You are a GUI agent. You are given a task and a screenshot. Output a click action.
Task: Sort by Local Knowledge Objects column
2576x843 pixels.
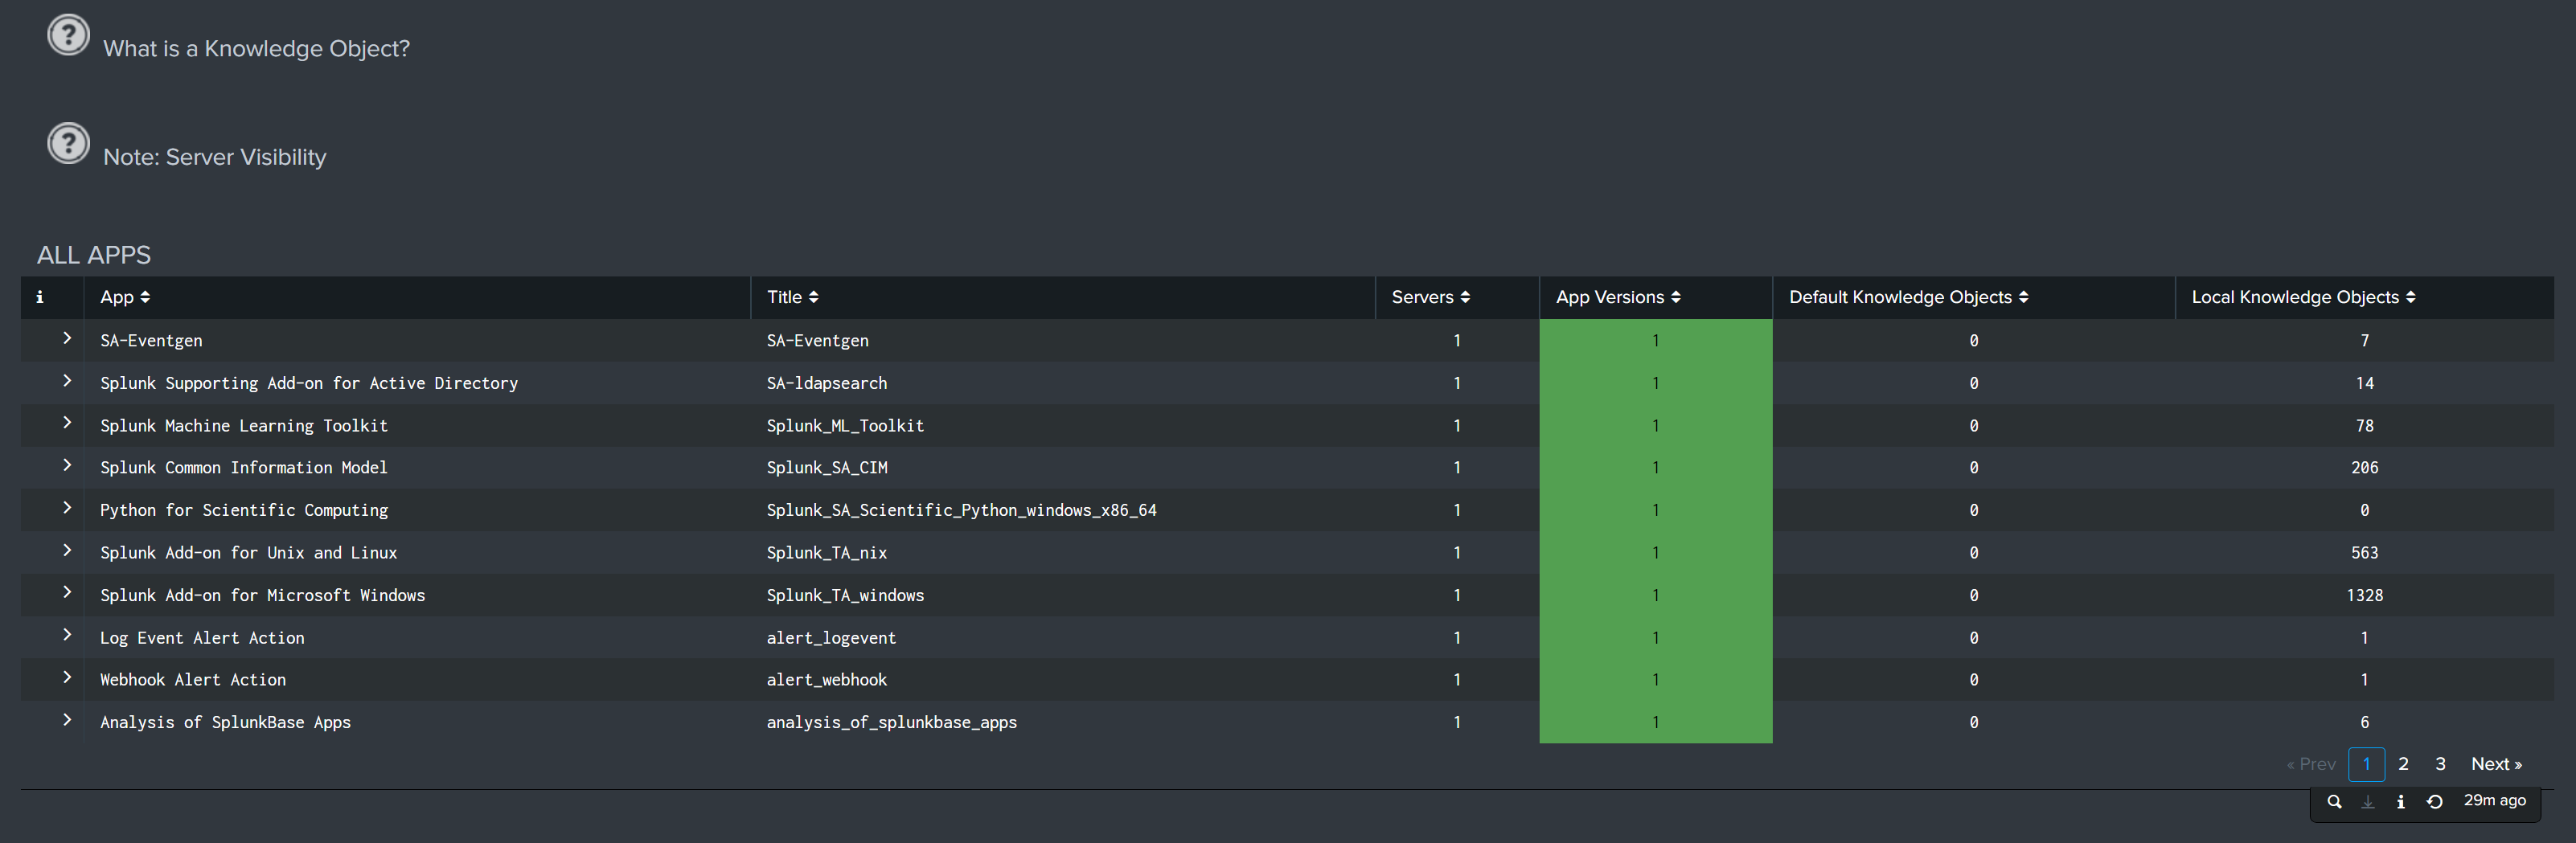click(2303, 297)
